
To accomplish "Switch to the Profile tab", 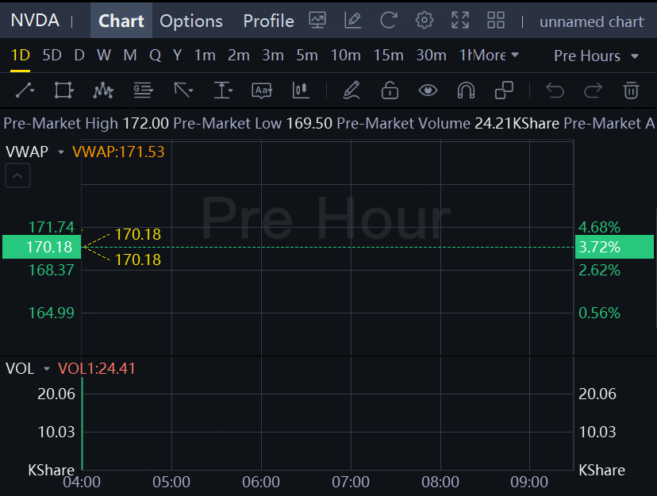I will click(x=268, y=21).
